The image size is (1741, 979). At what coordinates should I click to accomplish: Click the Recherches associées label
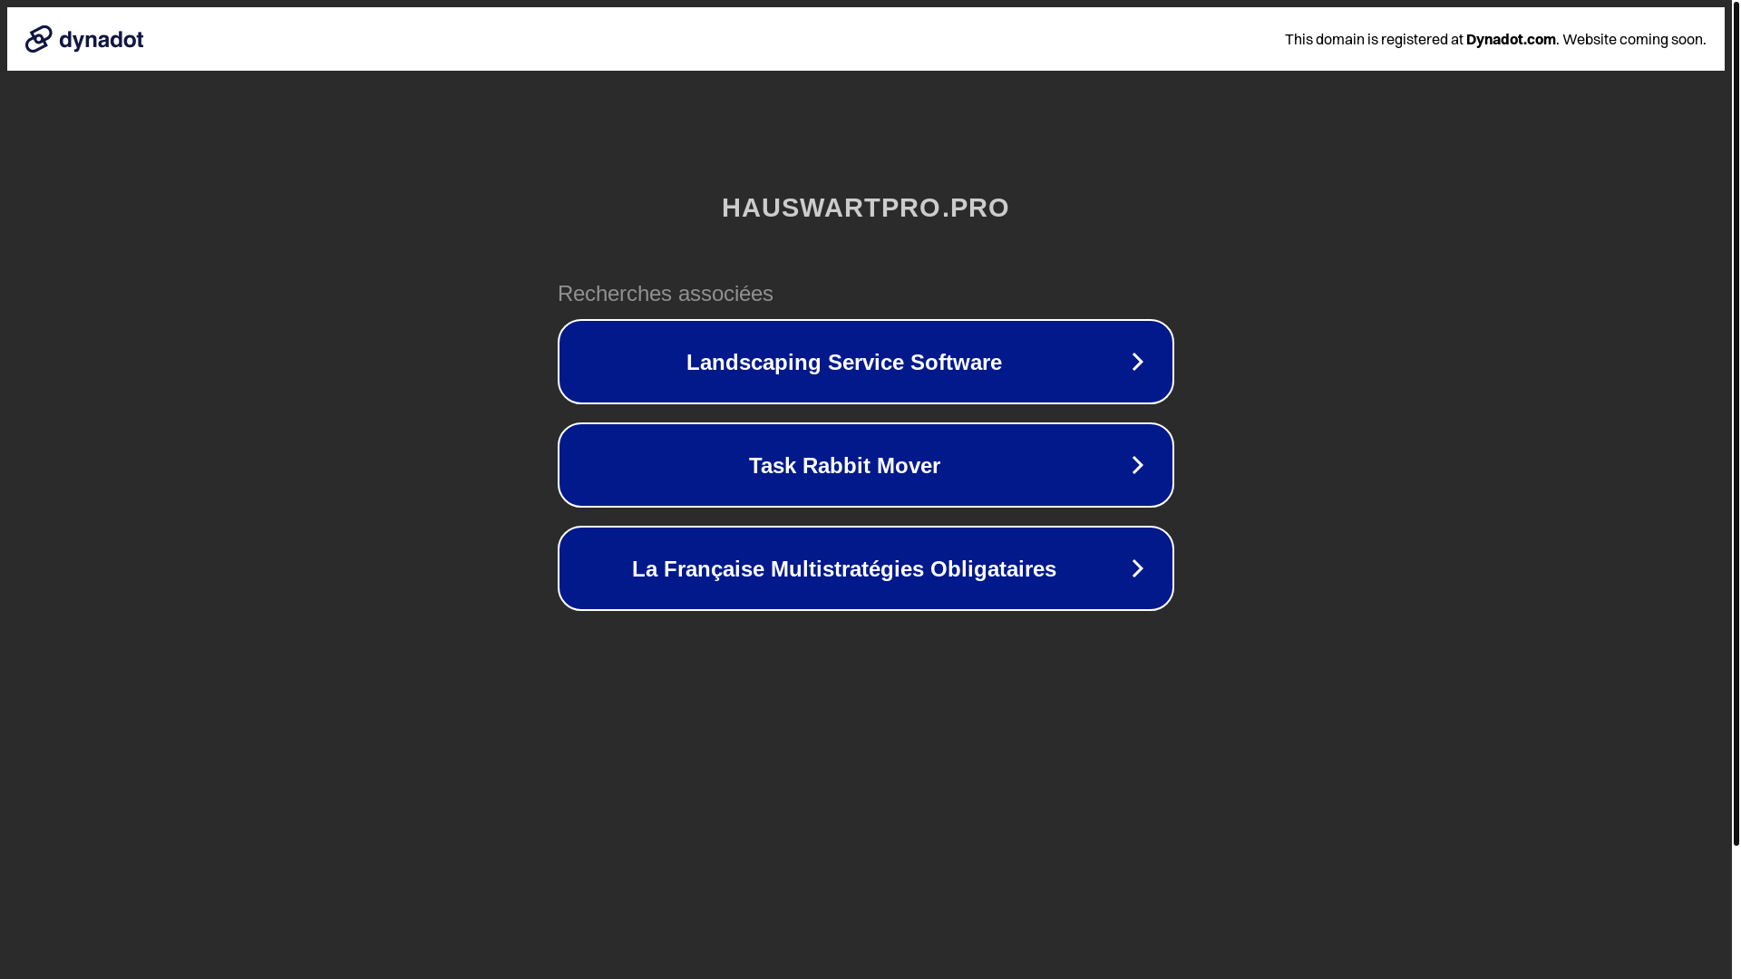[666, 294]
